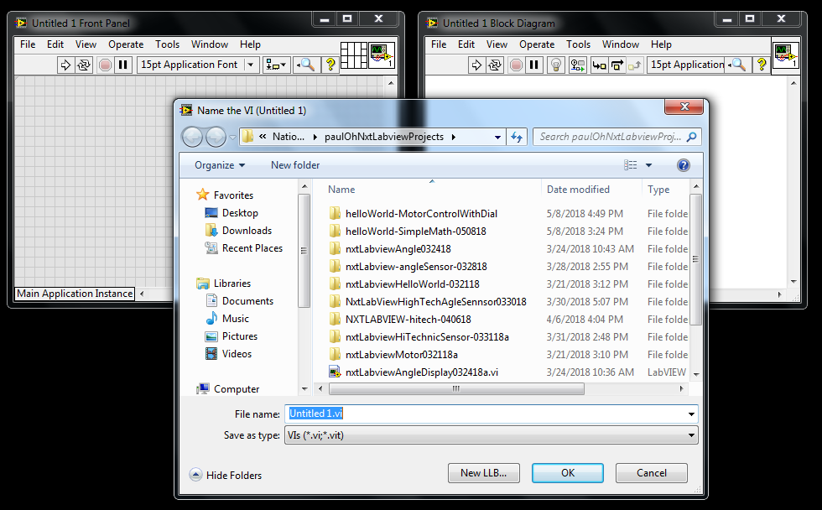Confirm with the OK button
The image size is (822, 510).
[x=568, y=473]
